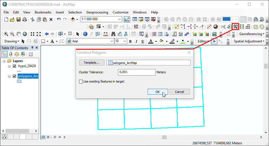Create a new map document
269x146 pixels.
point(6,19)
